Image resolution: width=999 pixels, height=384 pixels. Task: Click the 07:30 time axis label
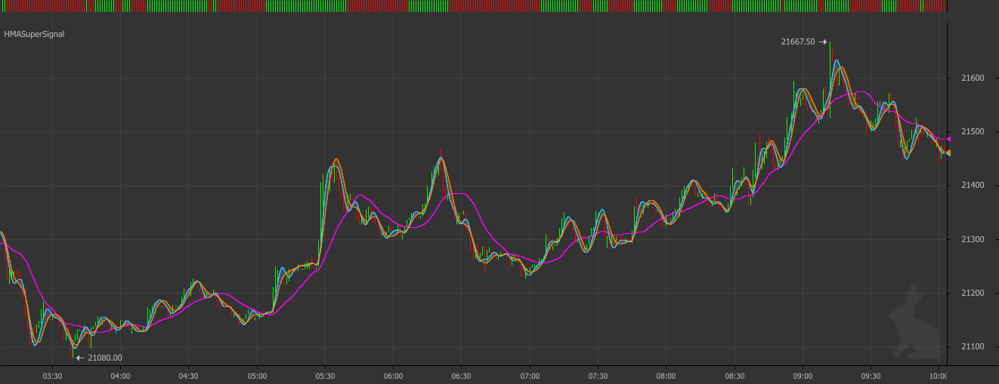[598, 376]
